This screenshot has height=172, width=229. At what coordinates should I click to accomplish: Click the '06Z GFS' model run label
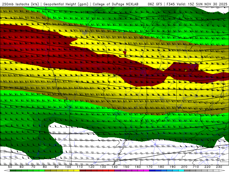pyautogui.click(x=155, y=4)
